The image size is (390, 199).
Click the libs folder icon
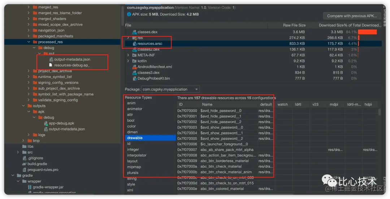click(25, 147)
